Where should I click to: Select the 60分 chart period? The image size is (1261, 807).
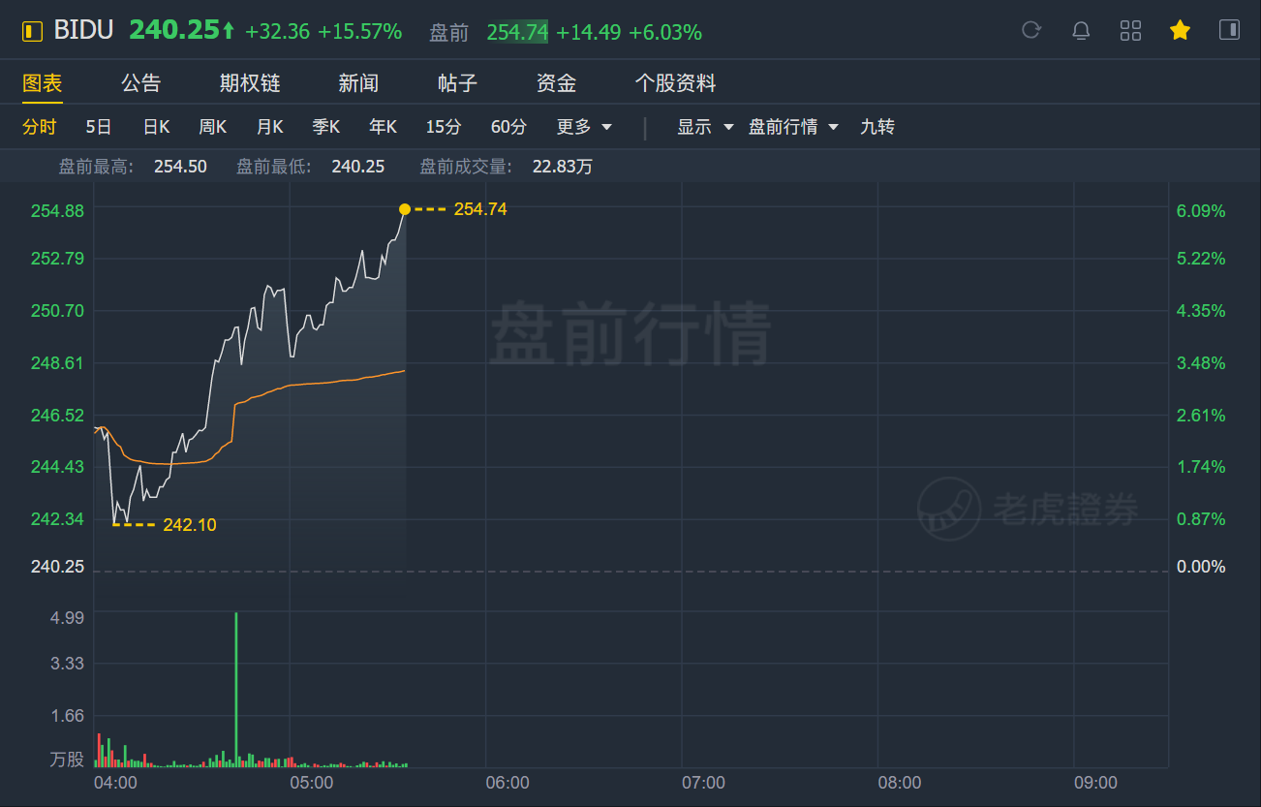click(x=509, y=127)
